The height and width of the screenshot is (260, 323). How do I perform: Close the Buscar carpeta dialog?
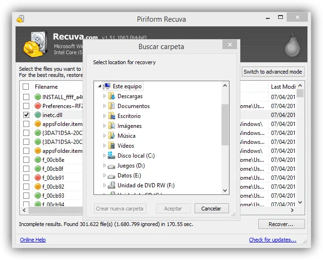(x=229, y=44)
